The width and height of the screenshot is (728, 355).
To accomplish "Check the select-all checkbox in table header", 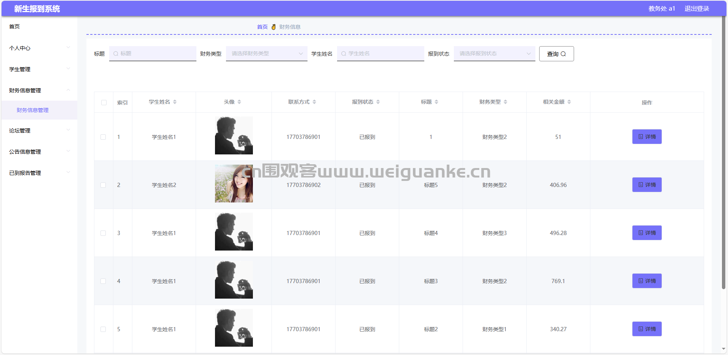I will click(104, 103).
